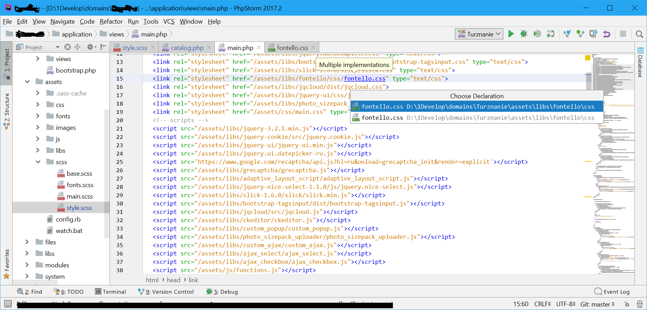Select watch.bat in project tree
Image resolution: width=647 pixels, height=310 pixels.
click(x=69, y=231)
